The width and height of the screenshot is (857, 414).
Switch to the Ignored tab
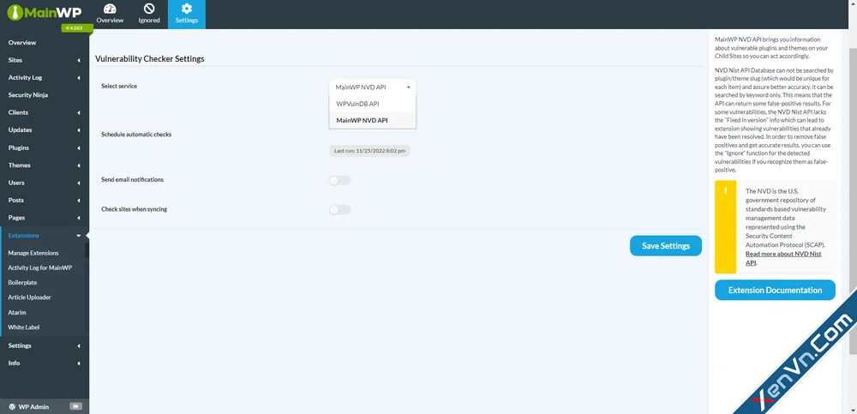[x=148, y=15]
